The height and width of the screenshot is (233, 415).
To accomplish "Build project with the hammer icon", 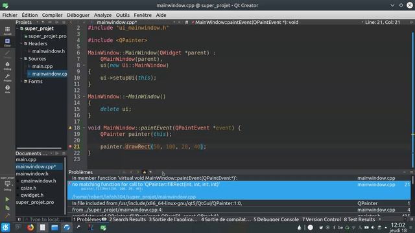I will click(x=7, y=216).
